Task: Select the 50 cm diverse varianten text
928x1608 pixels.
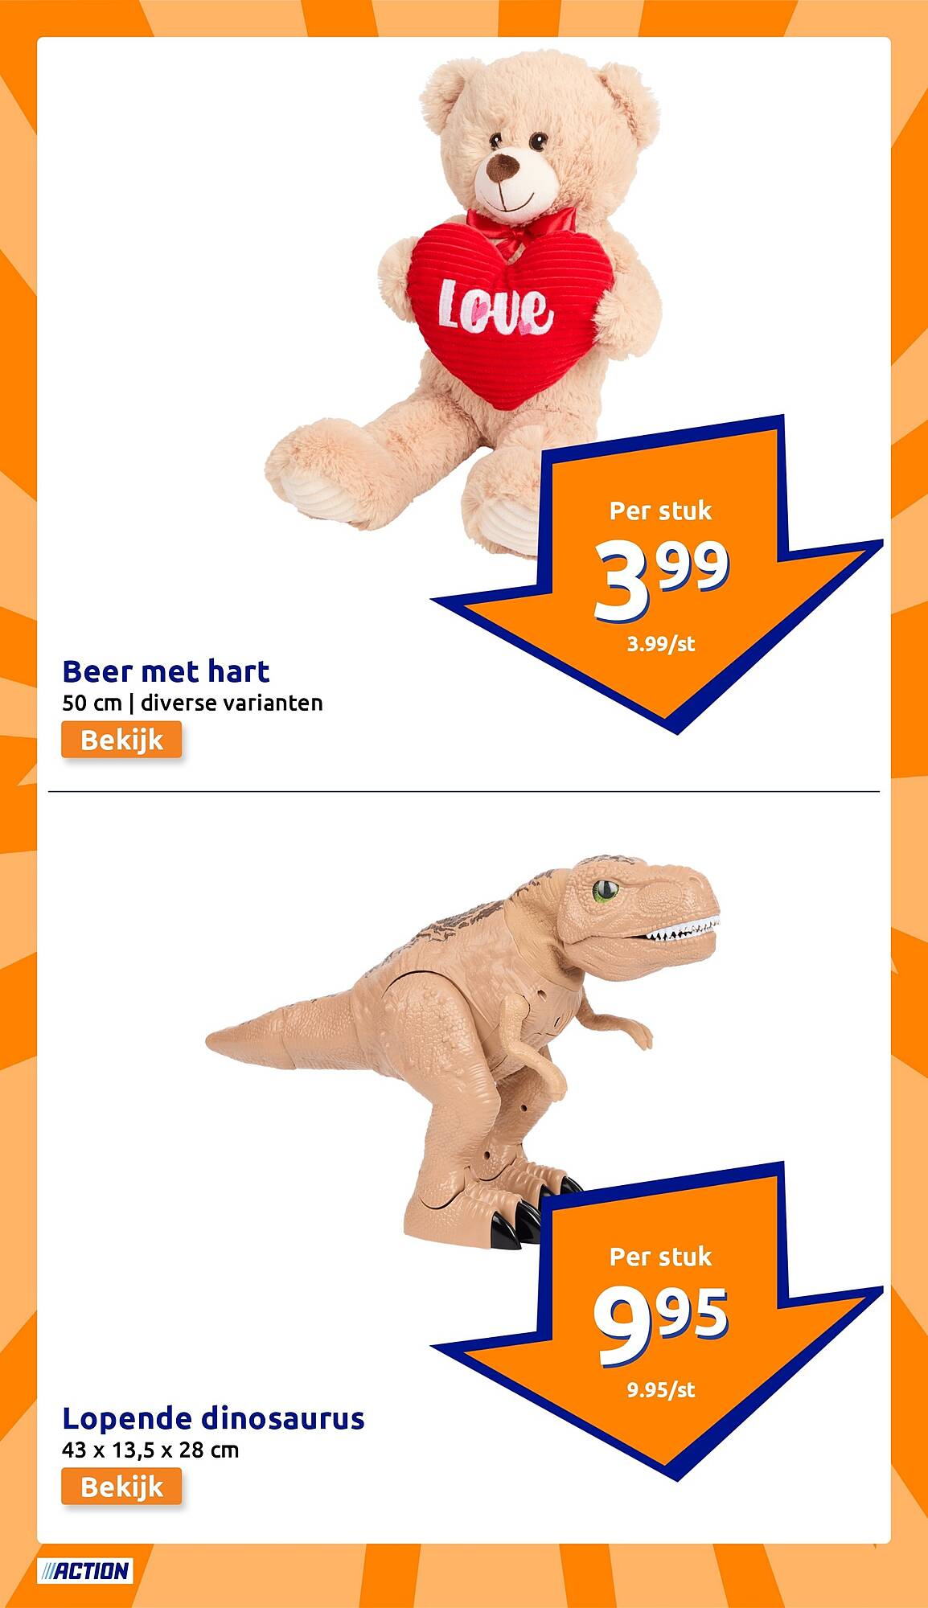Action: [x=192, y=703]
